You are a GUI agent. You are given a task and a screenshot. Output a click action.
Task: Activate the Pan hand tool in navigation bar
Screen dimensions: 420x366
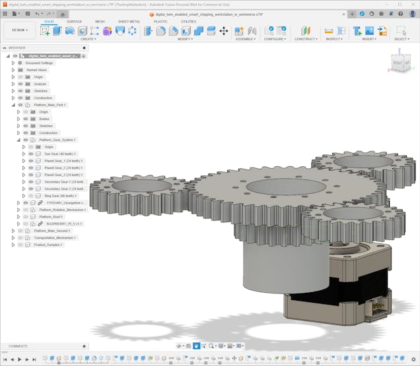click(x=196, y=346)
